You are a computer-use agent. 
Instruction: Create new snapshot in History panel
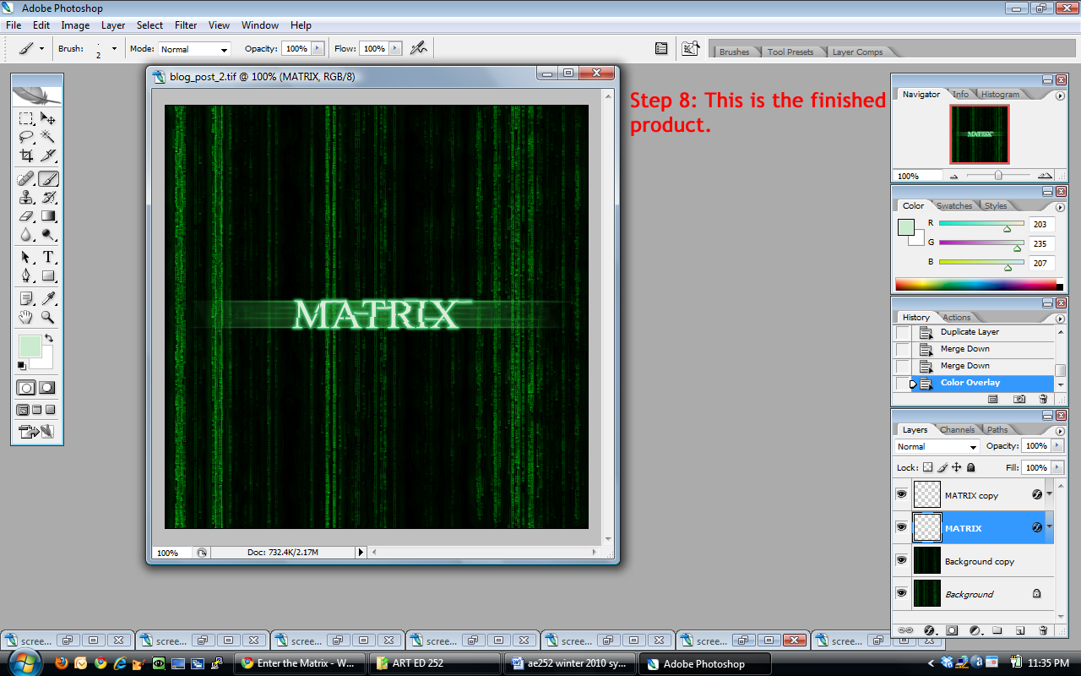pos(1019,399)
